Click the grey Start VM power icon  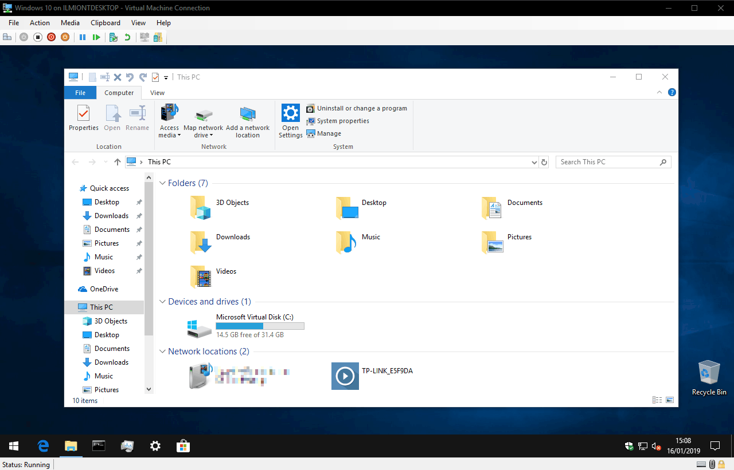click(x=24, y=37)
